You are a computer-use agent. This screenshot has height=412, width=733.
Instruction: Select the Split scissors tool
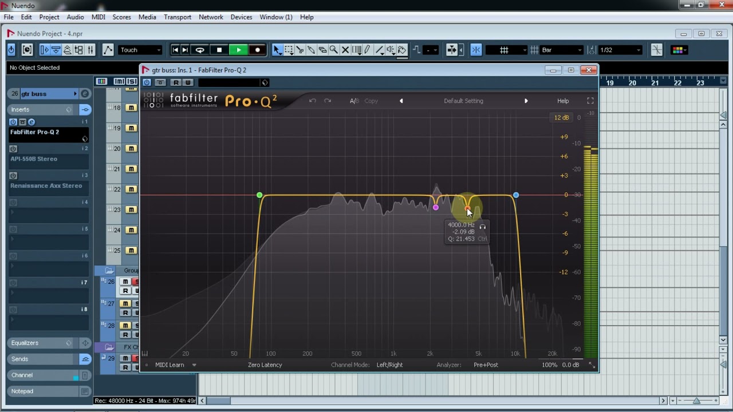tap(300, 50)
